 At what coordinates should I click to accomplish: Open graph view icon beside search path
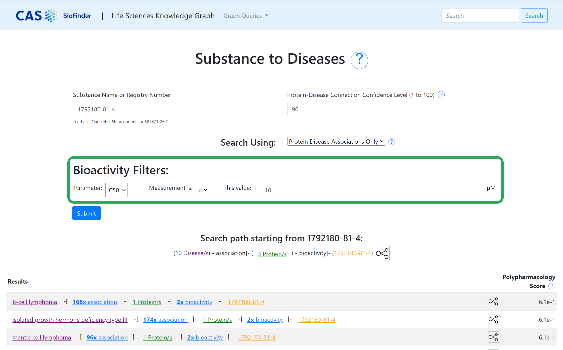[x=382, y=254]
